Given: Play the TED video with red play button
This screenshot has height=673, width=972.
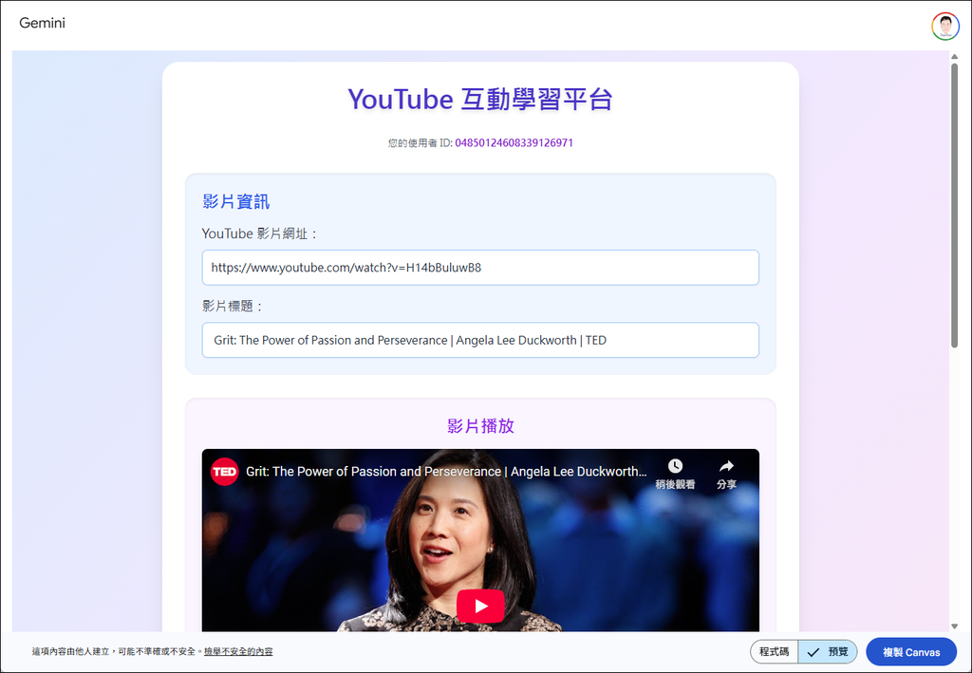Looking at the screenshot, I should pos(480,606).
